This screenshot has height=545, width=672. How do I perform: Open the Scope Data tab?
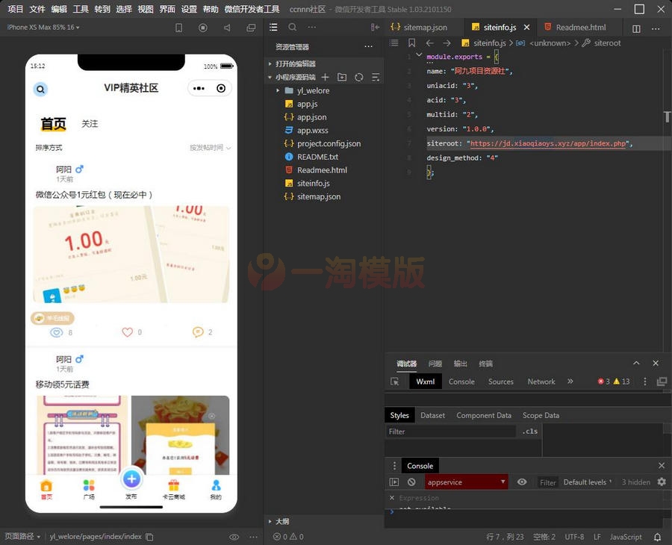click(x=541, y=415)
